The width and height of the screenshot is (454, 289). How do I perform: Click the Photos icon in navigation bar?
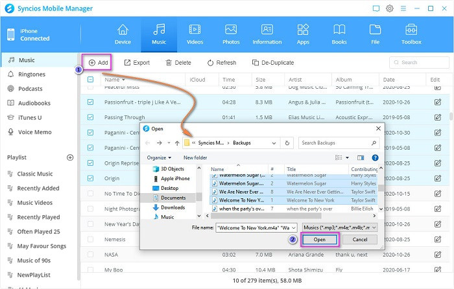pos(230,33)
